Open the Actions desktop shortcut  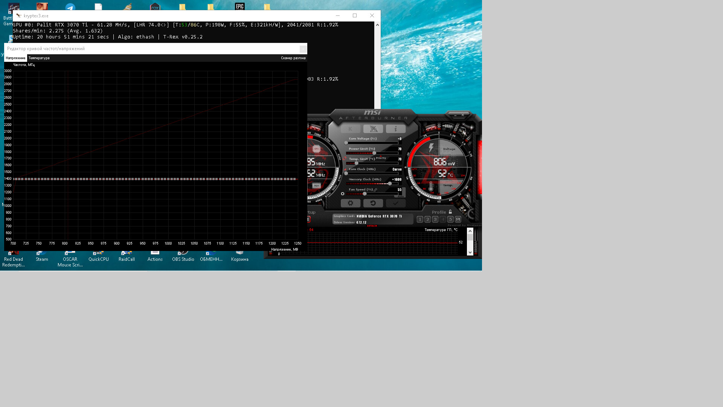pos(155,256)
